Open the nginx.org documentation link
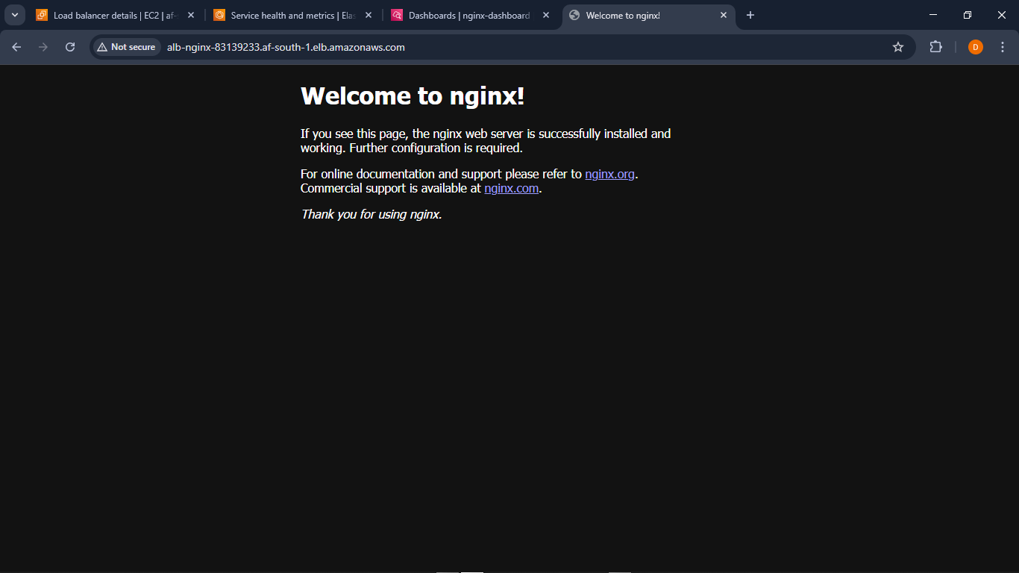The width and height of the screenshot is (1019, 573). coord(609,174)
